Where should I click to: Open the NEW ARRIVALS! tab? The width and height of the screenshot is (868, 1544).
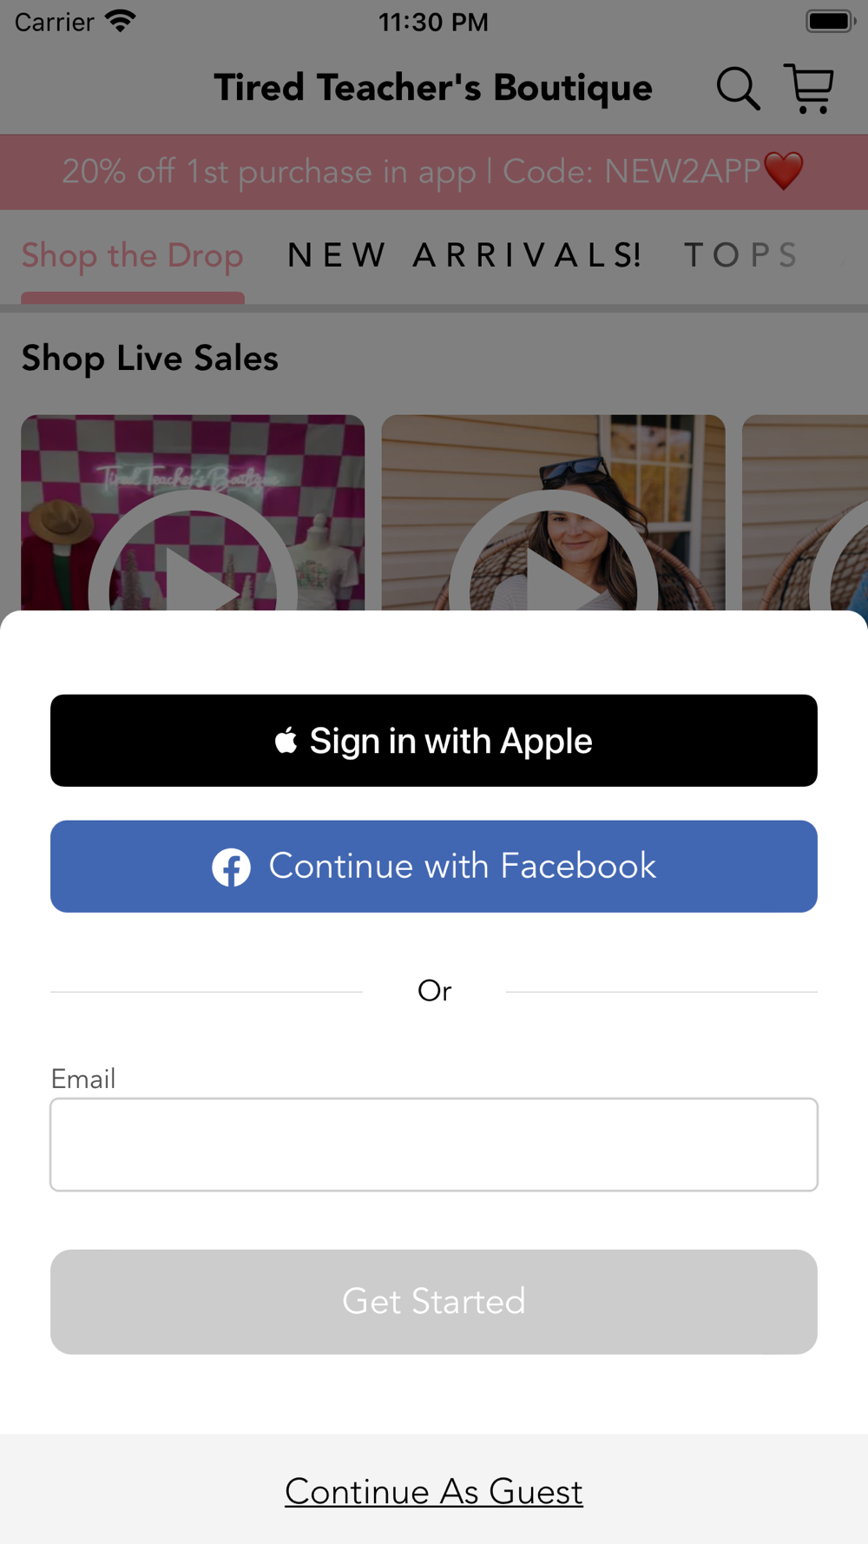[465, 255]
